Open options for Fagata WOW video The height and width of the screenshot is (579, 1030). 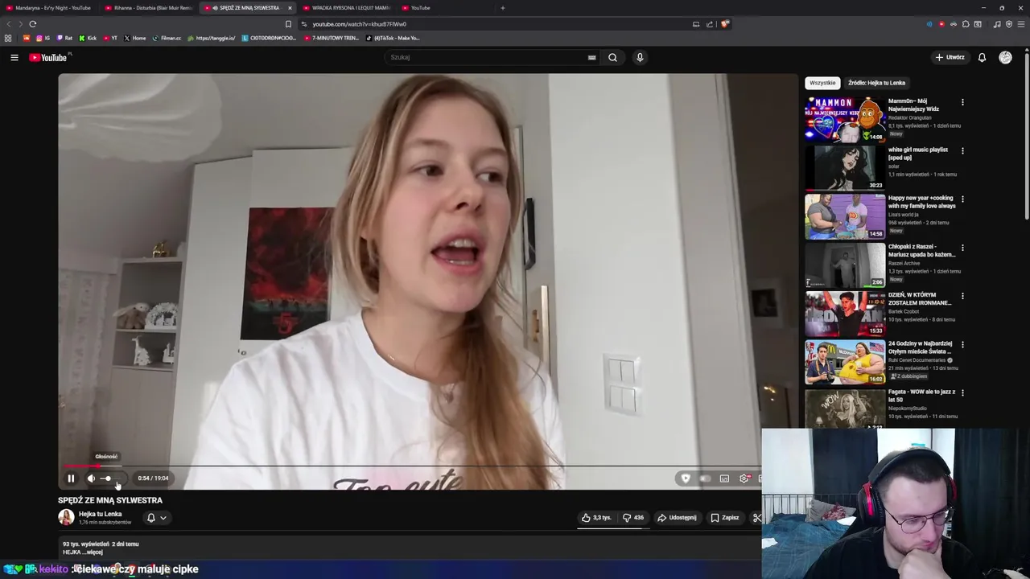[962, 392]
